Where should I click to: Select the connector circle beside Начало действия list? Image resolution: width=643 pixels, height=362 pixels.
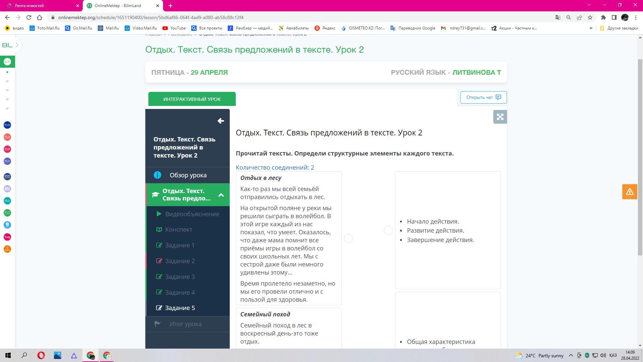tap(388, 230)
